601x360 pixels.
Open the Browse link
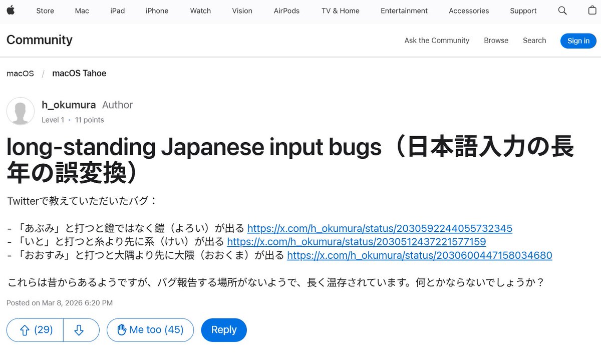496,41
